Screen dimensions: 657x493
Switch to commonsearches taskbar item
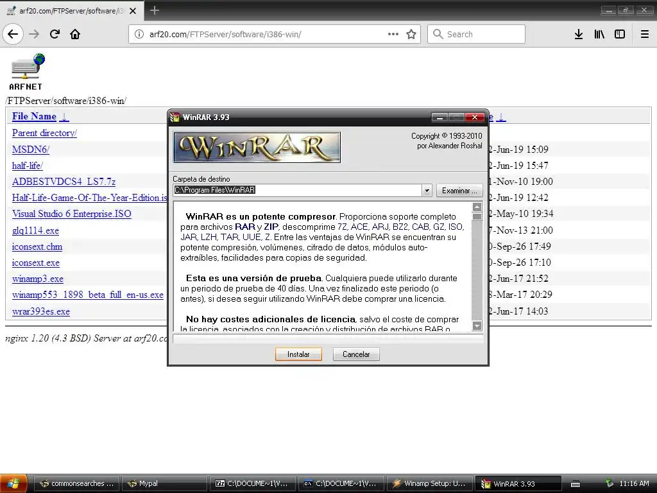pyautogui.click(x=77, y=484)
